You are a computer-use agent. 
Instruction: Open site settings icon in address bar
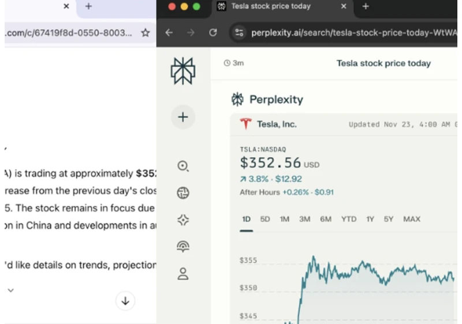coord(239,32)
